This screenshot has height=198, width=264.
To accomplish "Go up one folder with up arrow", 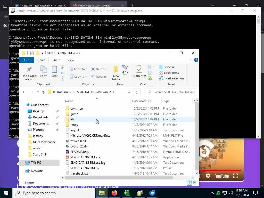I will tap(43, 92).
